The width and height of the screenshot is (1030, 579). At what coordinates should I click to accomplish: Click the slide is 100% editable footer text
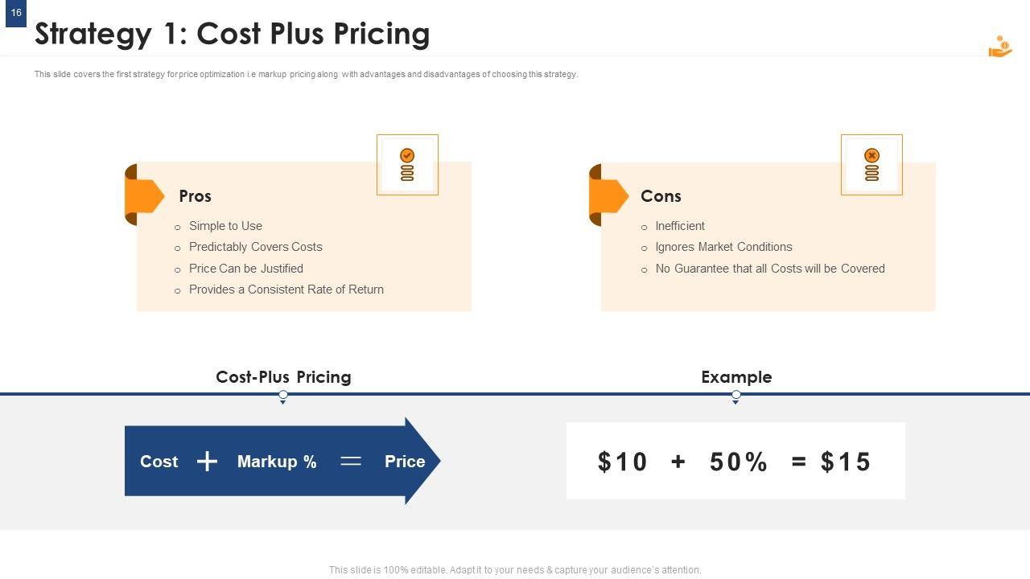[x=515, y=570]
